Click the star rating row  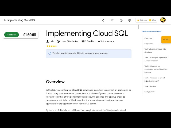click(x=52, y=46)
